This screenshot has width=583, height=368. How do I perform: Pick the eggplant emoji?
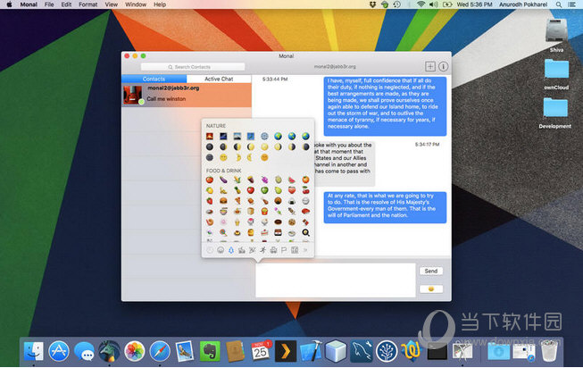(x=223, y=180)
